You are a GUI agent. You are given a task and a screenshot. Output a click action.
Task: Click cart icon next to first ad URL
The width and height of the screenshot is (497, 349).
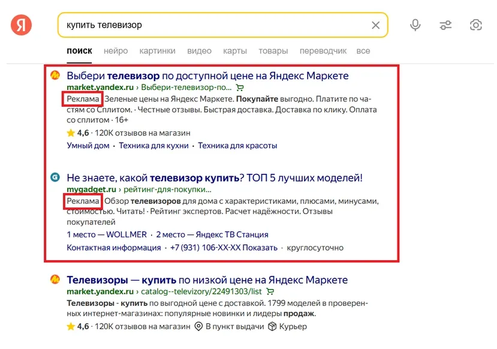tap(240, 88)
